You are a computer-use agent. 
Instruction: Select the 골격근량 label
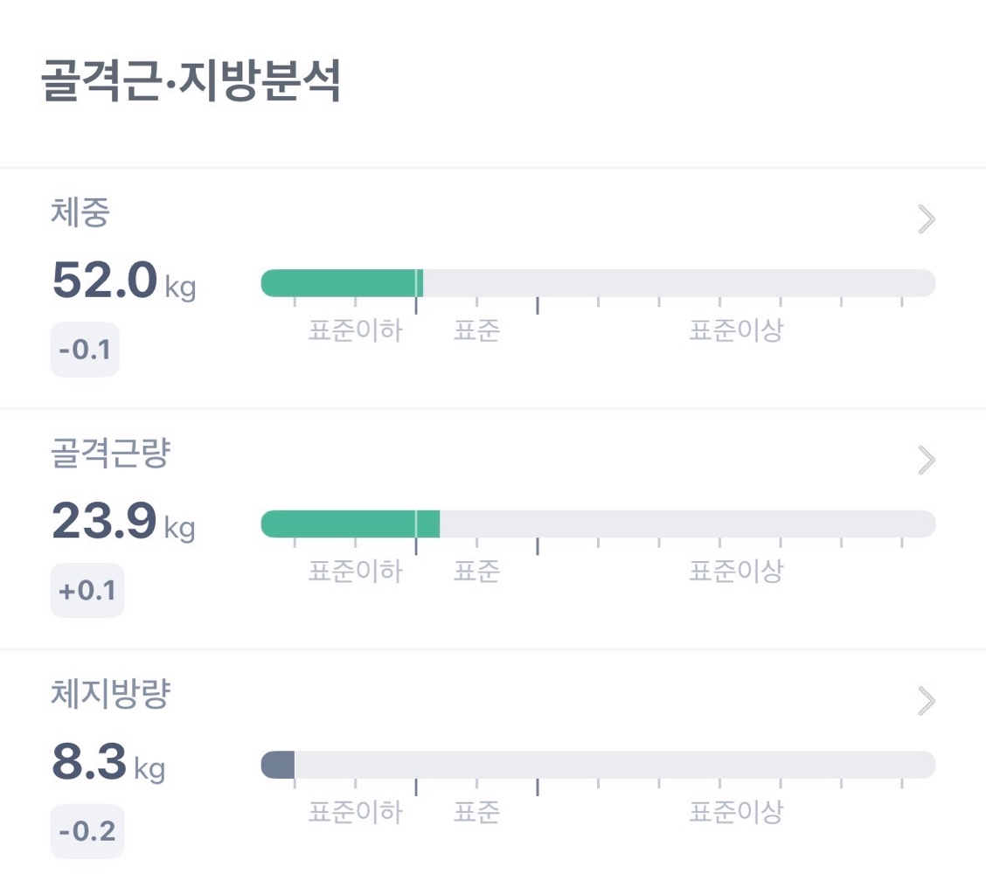tap(111, 454)
